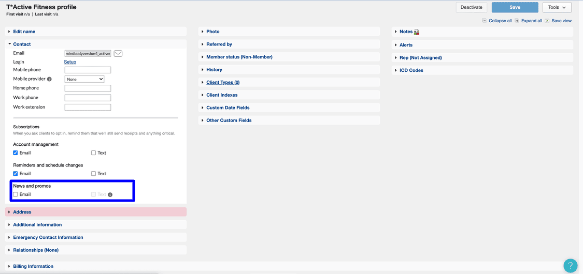Viewport: 583px width, 274px height.
Task: Expand Member status (Non-Member) section
Action: pyautogui.click(x=289, y=57)
